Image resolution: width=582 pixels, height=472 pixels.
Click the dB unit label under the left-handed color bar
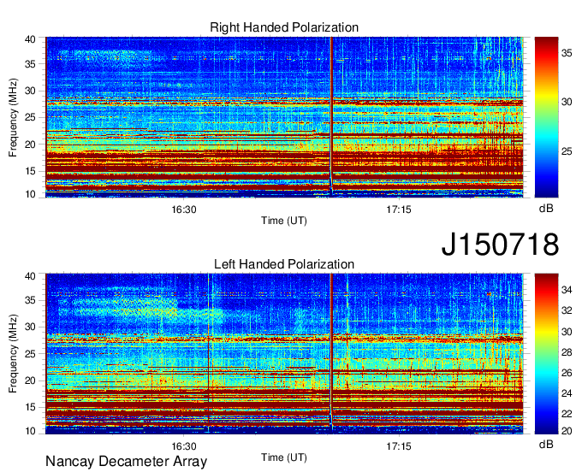coord(546,444)
